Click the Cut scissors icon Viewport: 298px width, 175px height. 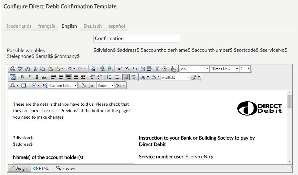35,69
